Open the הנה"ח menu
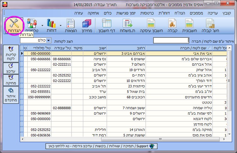This screenshot has width=237, height=153. point(180,13)
